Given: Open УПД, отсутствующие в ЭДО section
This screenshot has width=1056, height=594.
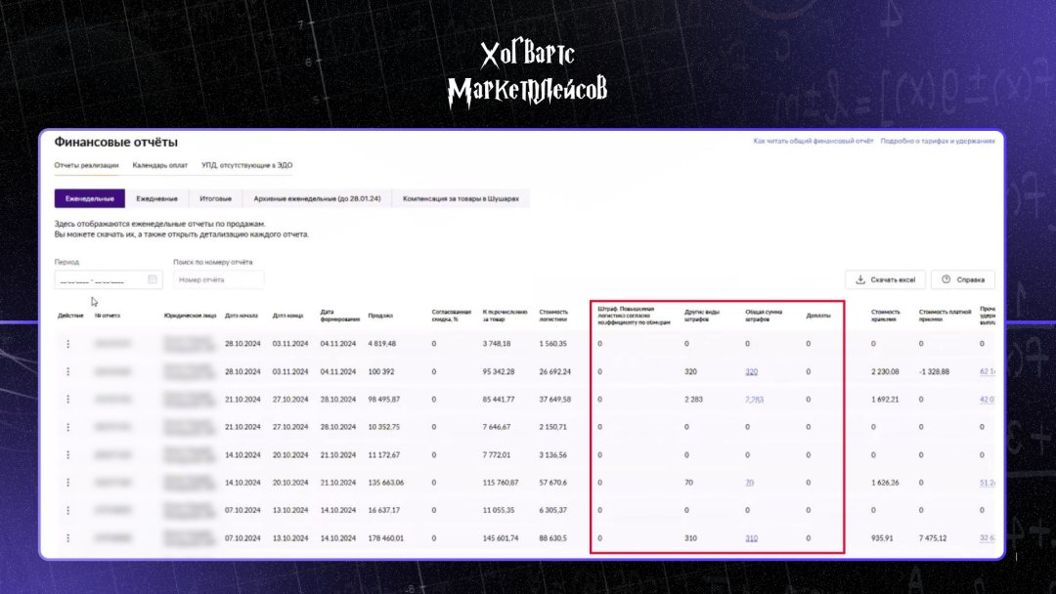Looking at the screenshot, I should tap(246, 165).
